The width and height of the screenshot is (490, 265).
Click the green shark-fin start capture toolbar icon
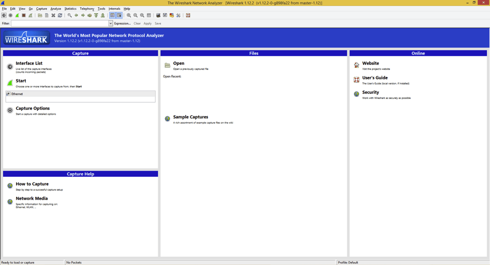(17, 15)
